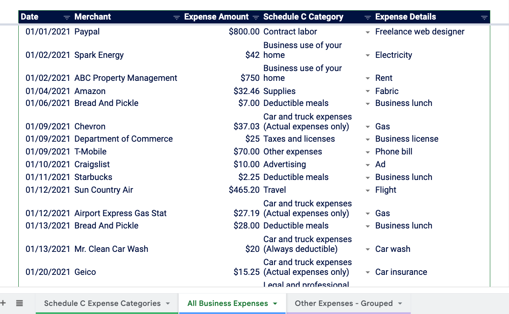
Task: Add a new sheet with the plus icon
Action: click(3, 303)
